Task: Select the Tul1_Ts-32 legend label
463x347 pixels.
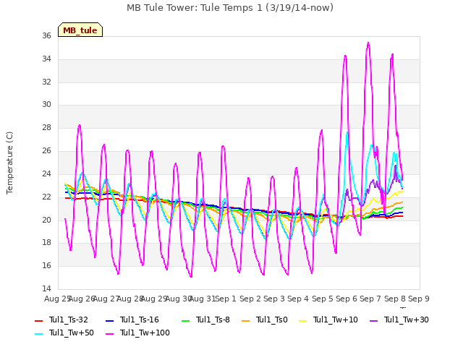Action: 69,320
